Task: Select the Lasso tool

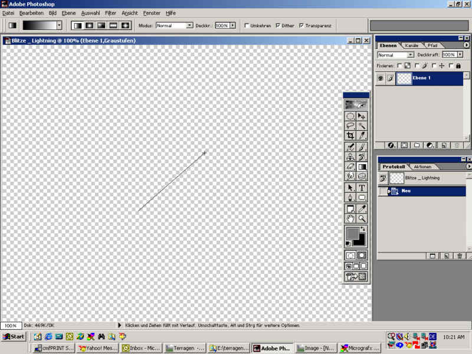Action: (350, 126)
